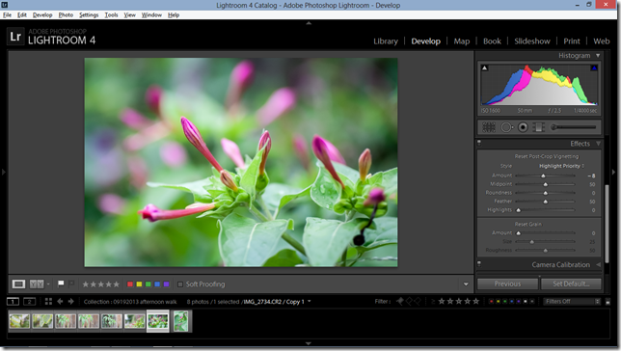Toggle shadow clipping indicator in histogram
This screenshot has height=351, width=621.
[484, 68]
